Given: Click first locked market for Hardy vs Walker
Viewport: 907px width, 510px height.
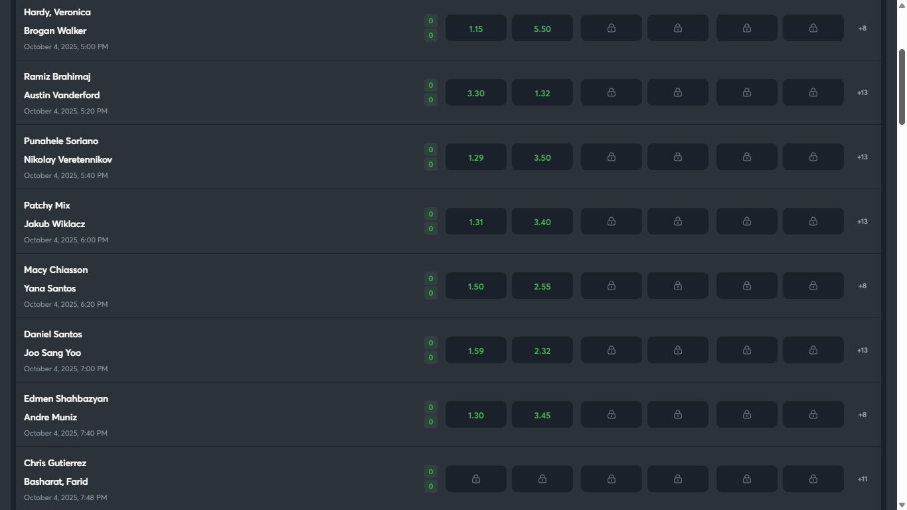Looking at the screenshot, I should tap(611, 29).
